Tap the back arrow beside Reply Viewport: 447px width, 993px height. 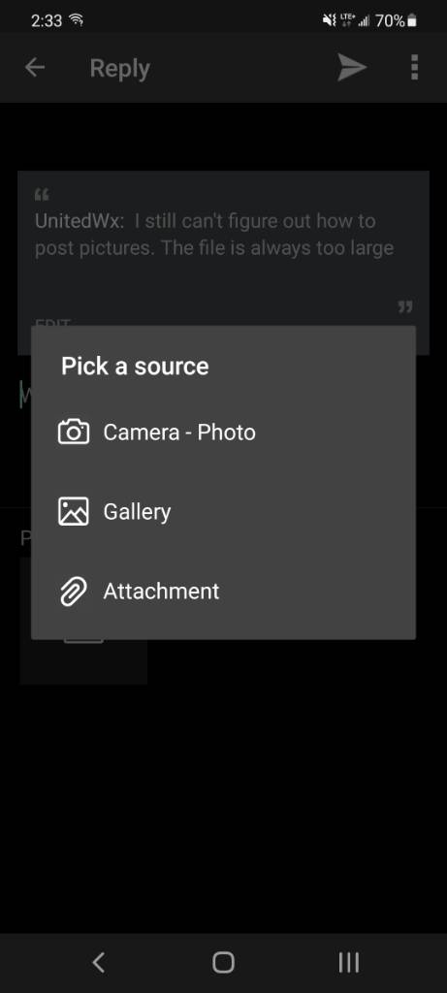click(35, 67)
